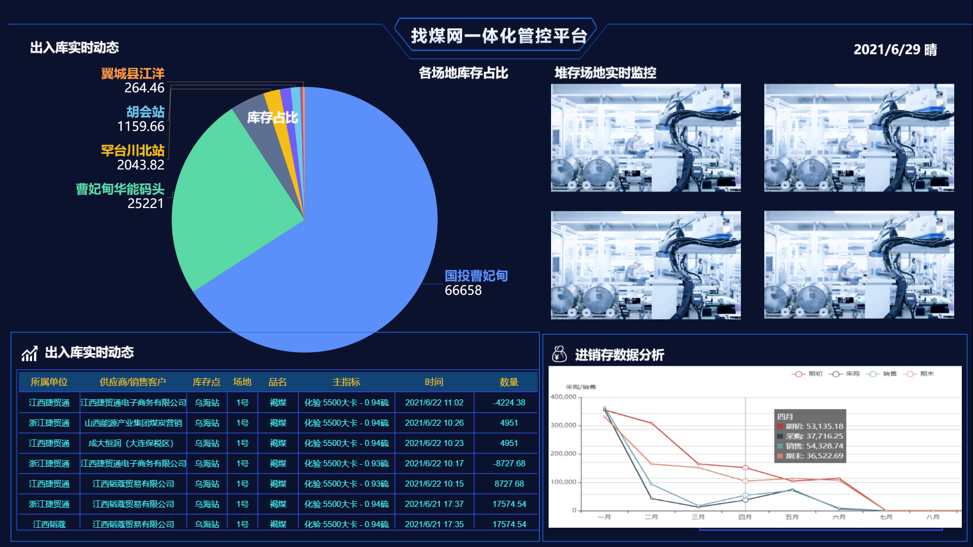Click the 数量 column header
Viewport: 973px width, 547px height.
tap(509, 382)
